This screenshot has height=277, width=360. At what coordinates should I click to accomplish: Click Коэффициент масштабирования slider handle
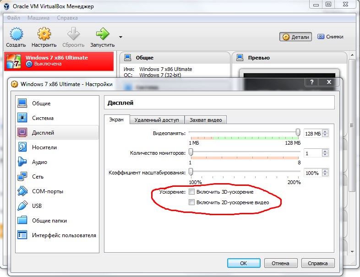point(191,172)
